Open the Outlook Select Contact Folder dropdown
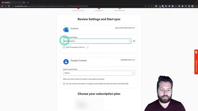198x111 pixels. (x=97, y=41)
